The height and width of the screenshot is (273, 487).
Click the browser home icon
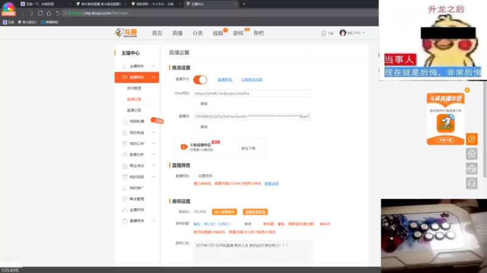coord(49,13)
